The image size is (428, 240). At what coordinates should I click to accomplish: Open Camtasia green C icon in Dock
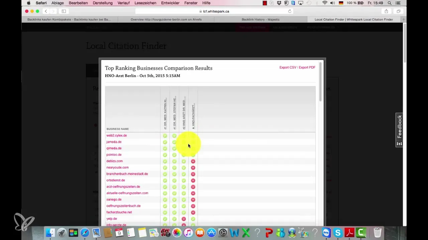tap(361, 232)
